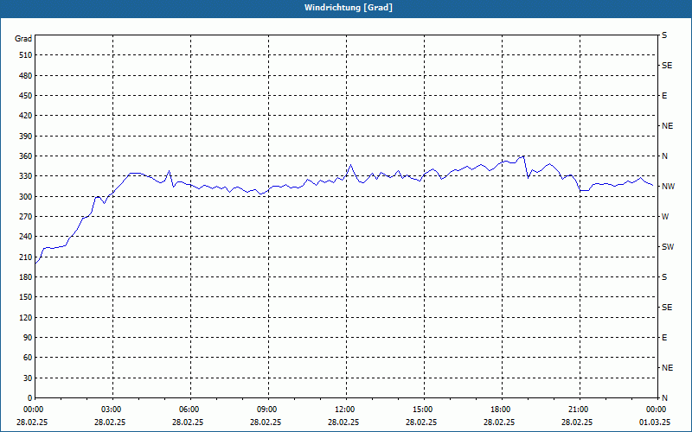This screenshot has height=432, width=692.
Task: Click the SW compass label
Action: pyautogui.click(x=668, y=247)
